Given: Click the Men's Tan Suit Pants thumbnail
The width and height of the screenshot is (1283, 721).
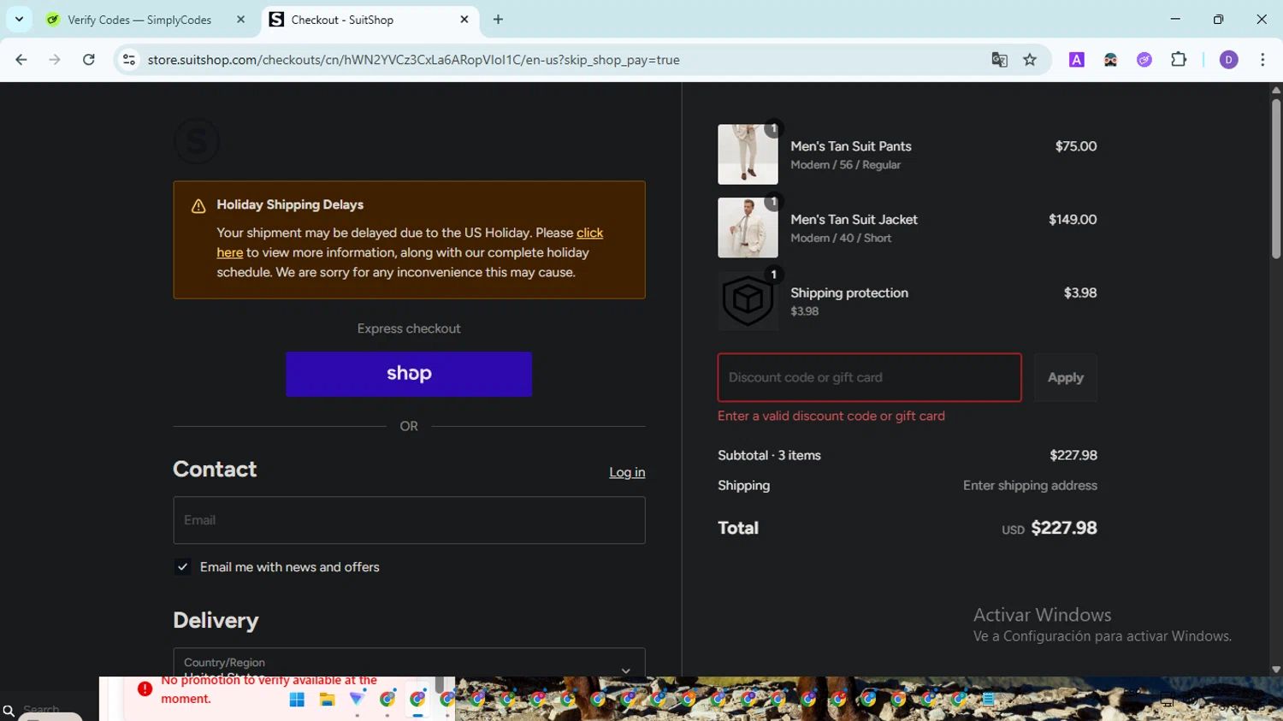Looking at the screenshot, I should (748, 155).
